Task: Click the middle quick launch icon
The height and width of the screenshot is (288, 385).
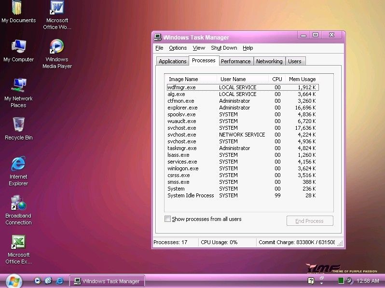Action: point(48,281)
